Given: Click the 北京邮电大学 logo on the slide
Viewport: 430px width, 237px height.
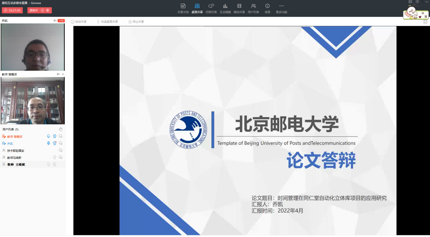Looking at the screenshot, I should pyautogui.click(x=188, y=130).
